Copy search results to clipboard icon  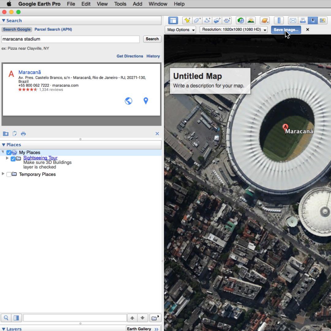pos(15,134)
